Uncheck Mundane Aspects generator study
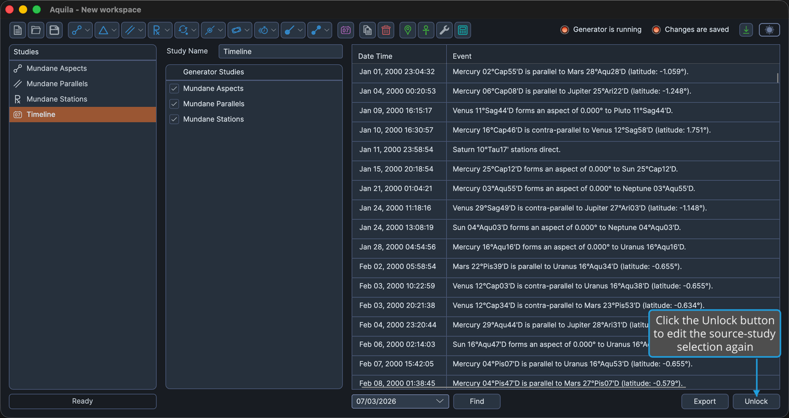 point(174,89)
